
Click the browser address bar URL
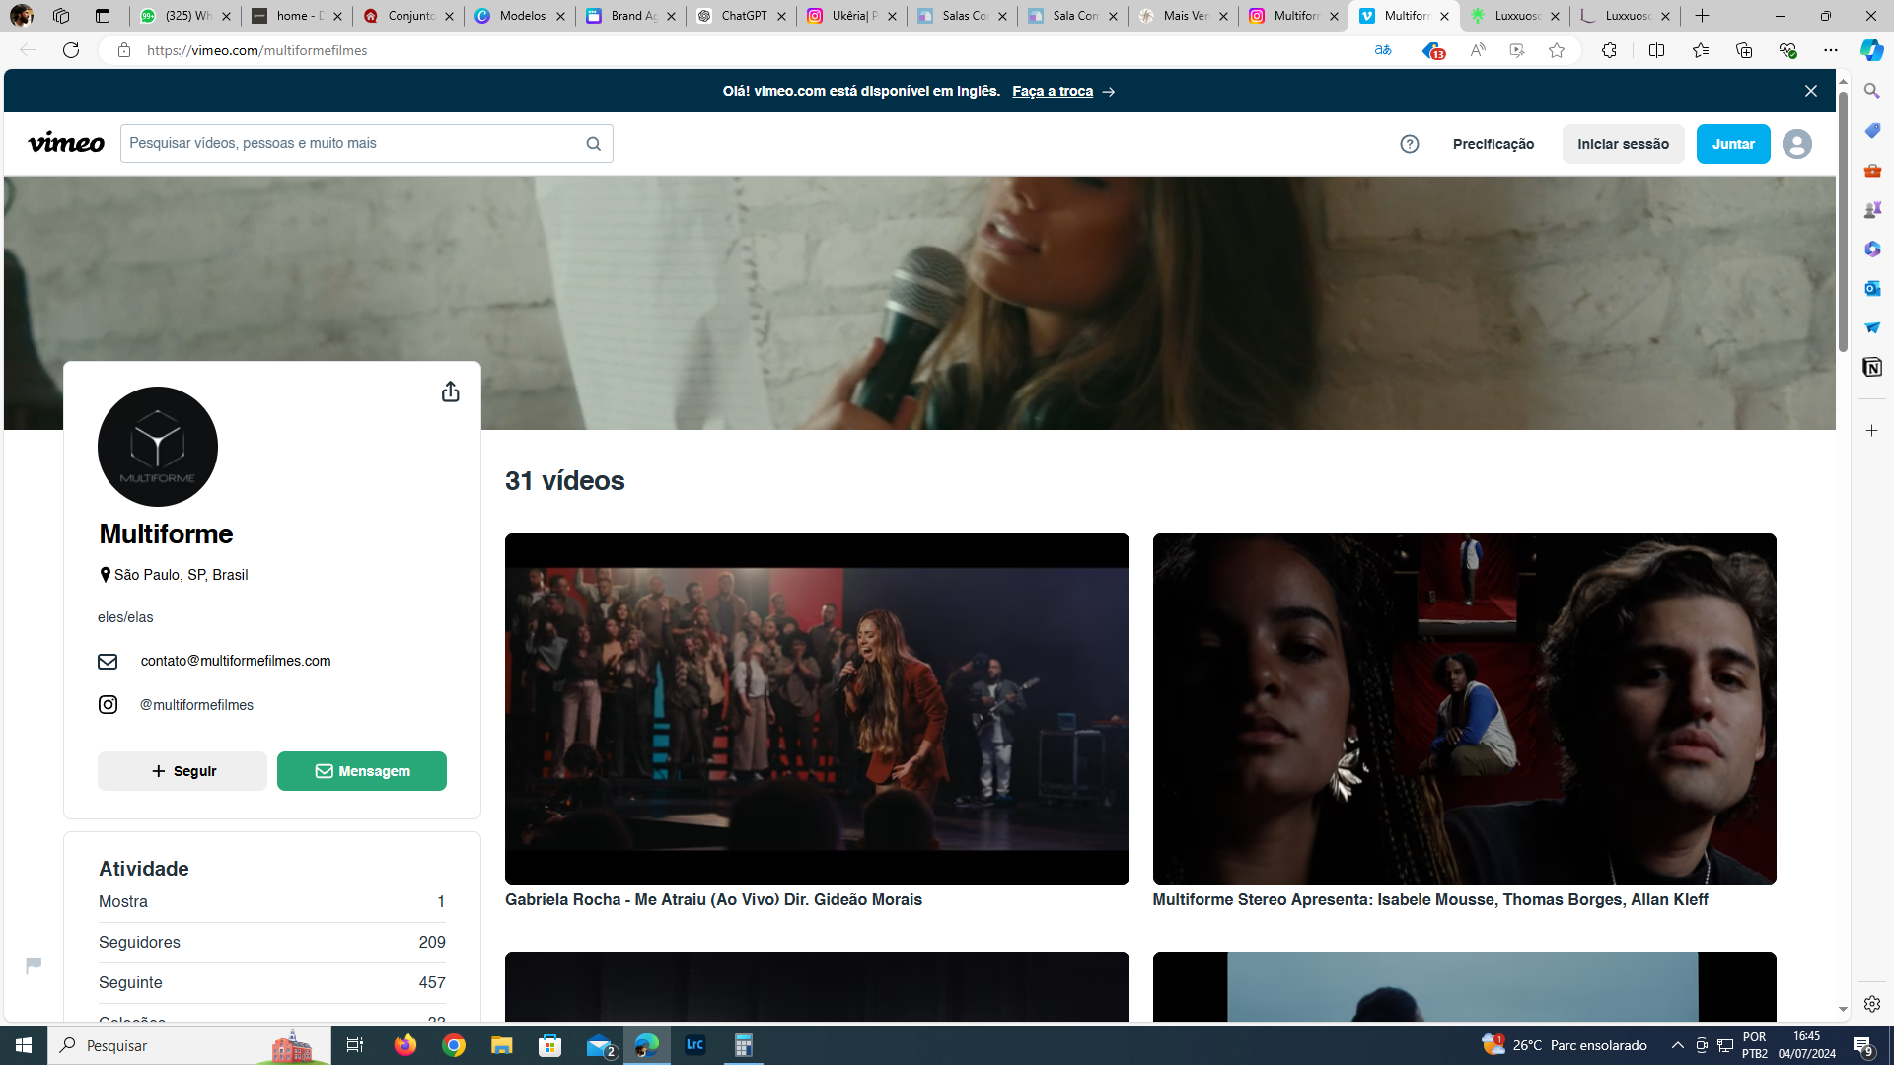click(256, 50)
